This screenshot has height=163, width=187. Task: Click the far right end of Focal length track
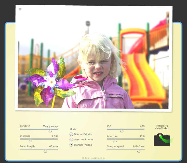pyautogui.click(x=57, y=149)
